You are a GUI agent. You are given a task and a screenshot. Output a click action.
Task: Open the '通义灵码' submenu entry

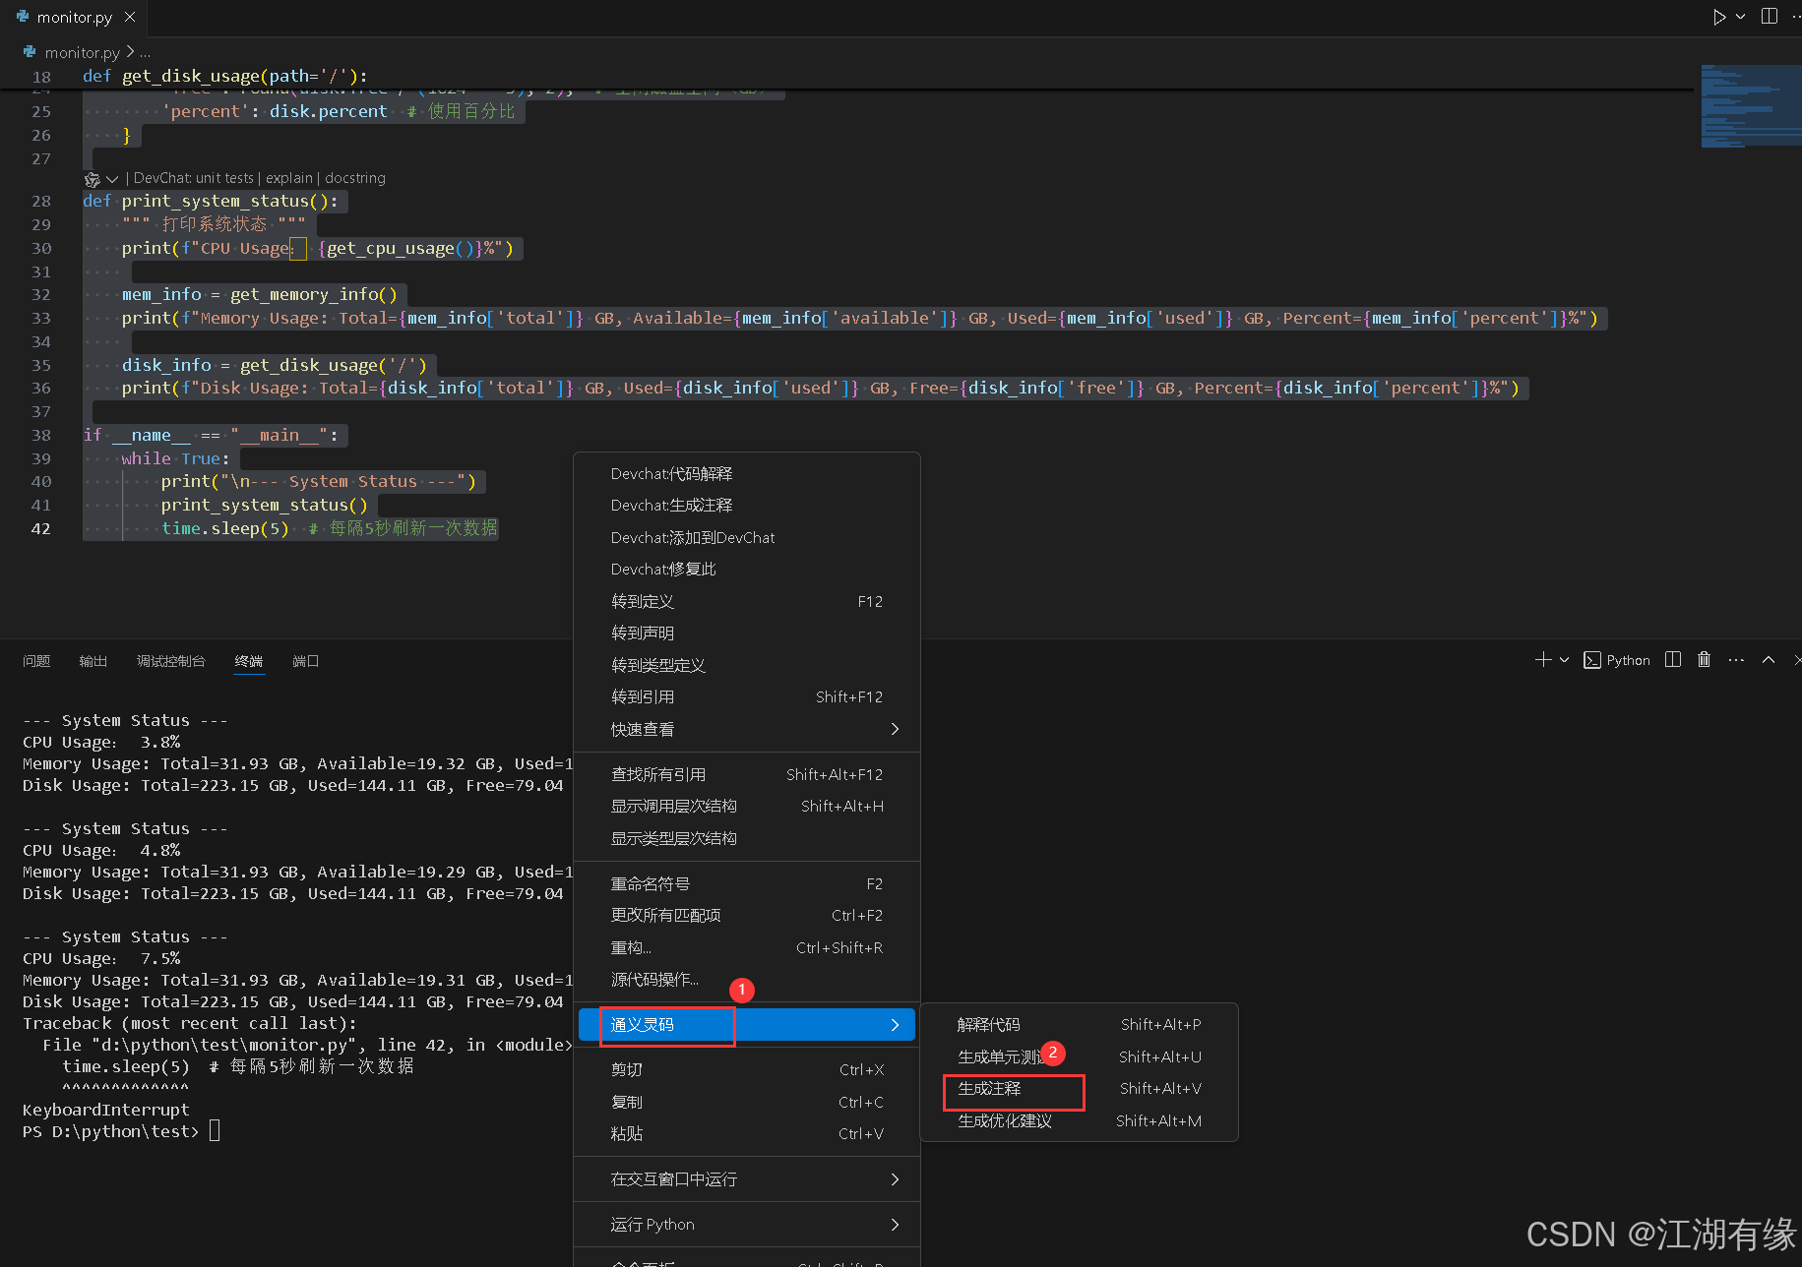pos(747,1025)
